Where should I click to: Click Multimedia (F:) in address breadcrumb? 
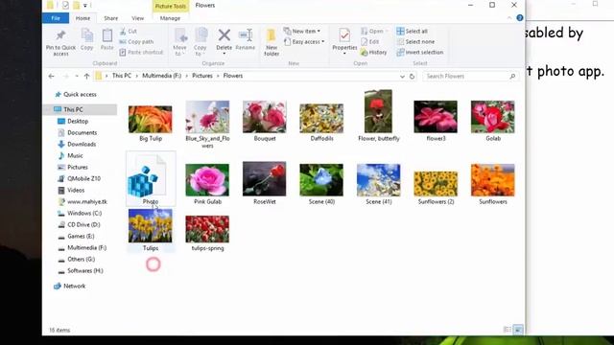click(x=162, y=76)
